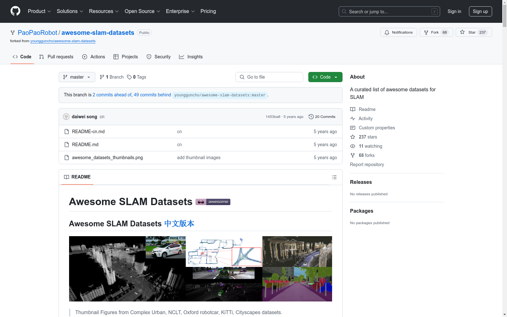The height and width of the screenshot is (317, 507).
Task: Open the Projects tab
Action: 126,57
